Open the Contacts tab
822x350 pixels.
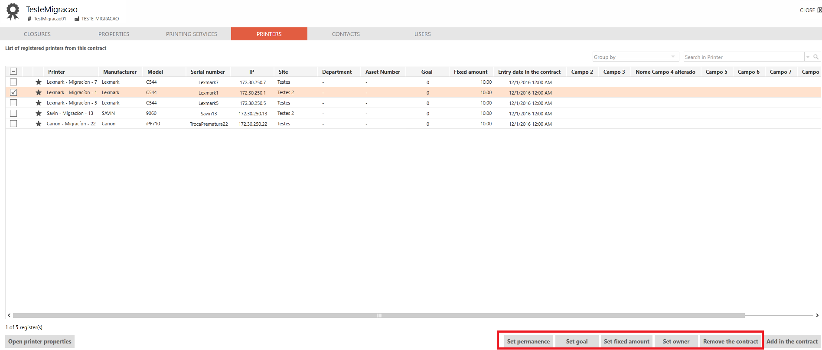pos(346,34)
